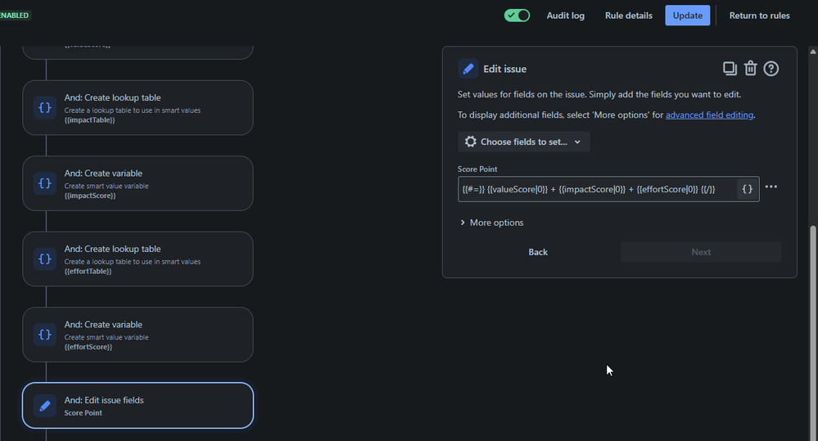
Task: Duplicate this Edit issue component
Action: (x=730, y=68)
